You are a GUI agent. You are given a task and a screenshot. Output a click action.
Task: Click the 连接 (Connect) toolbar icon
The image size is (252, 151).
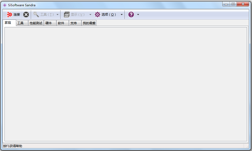click(x=9, y=14)
